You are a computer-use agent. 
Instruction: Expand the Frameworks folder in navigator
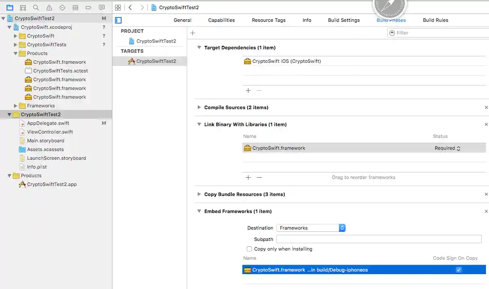tap(15, 106)
